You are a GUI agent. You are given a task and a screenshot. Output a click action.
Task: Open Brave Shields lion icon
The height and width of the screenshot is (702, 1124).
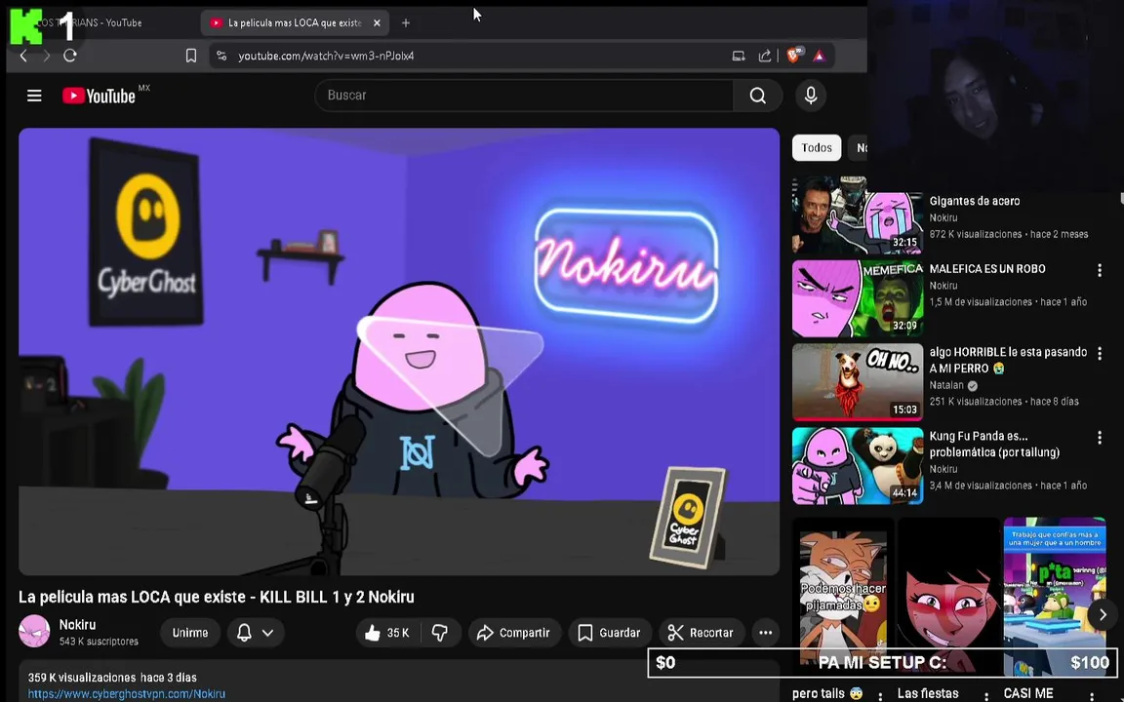[x=793, y=56]
